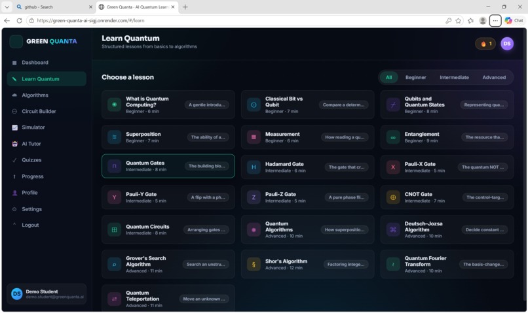Click the Deutsch-Jozsa Algorithm command icon
528x313 pixels.
click(x=393, y=230)
